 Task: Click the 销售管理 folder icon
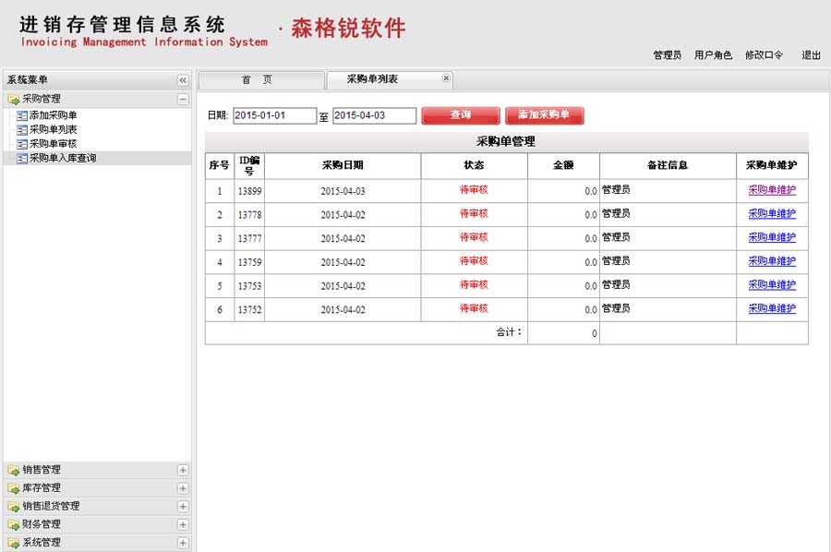coord(14,470)
